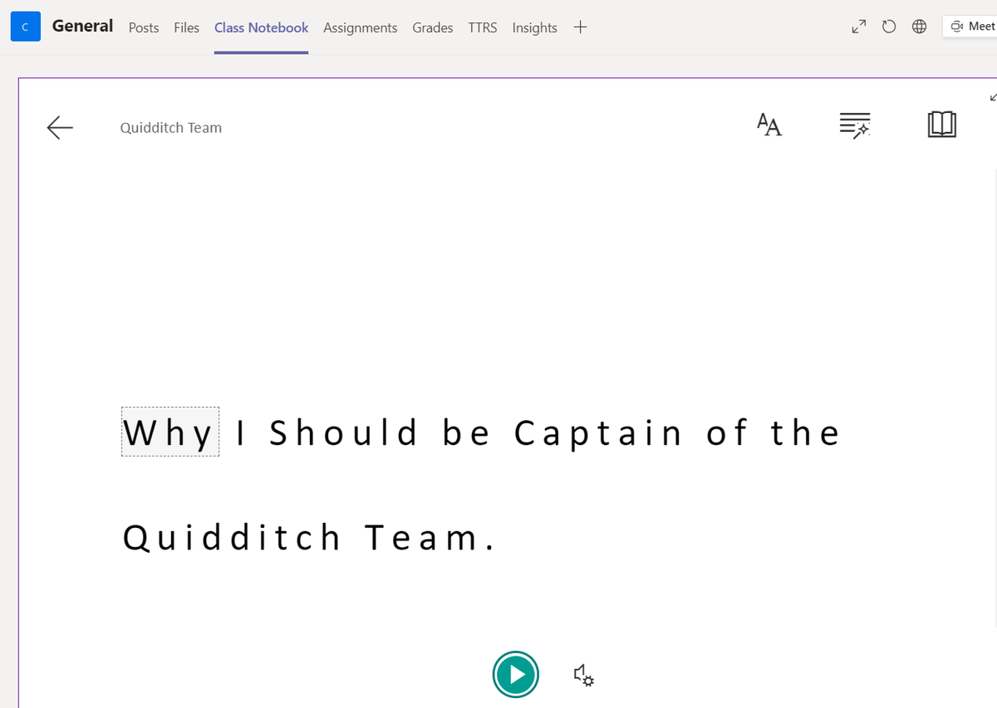Expand the tab to full screen
The image size is (997, 708).
point(860,27)
